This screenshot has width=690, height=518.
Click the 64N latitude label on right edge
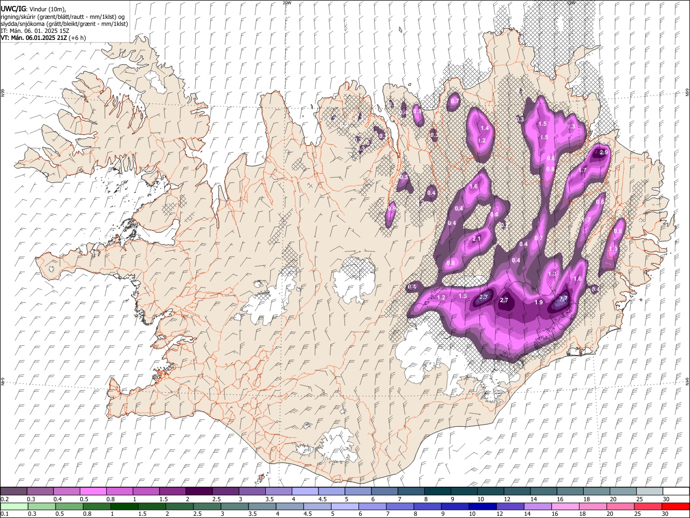tap(687, 381)
